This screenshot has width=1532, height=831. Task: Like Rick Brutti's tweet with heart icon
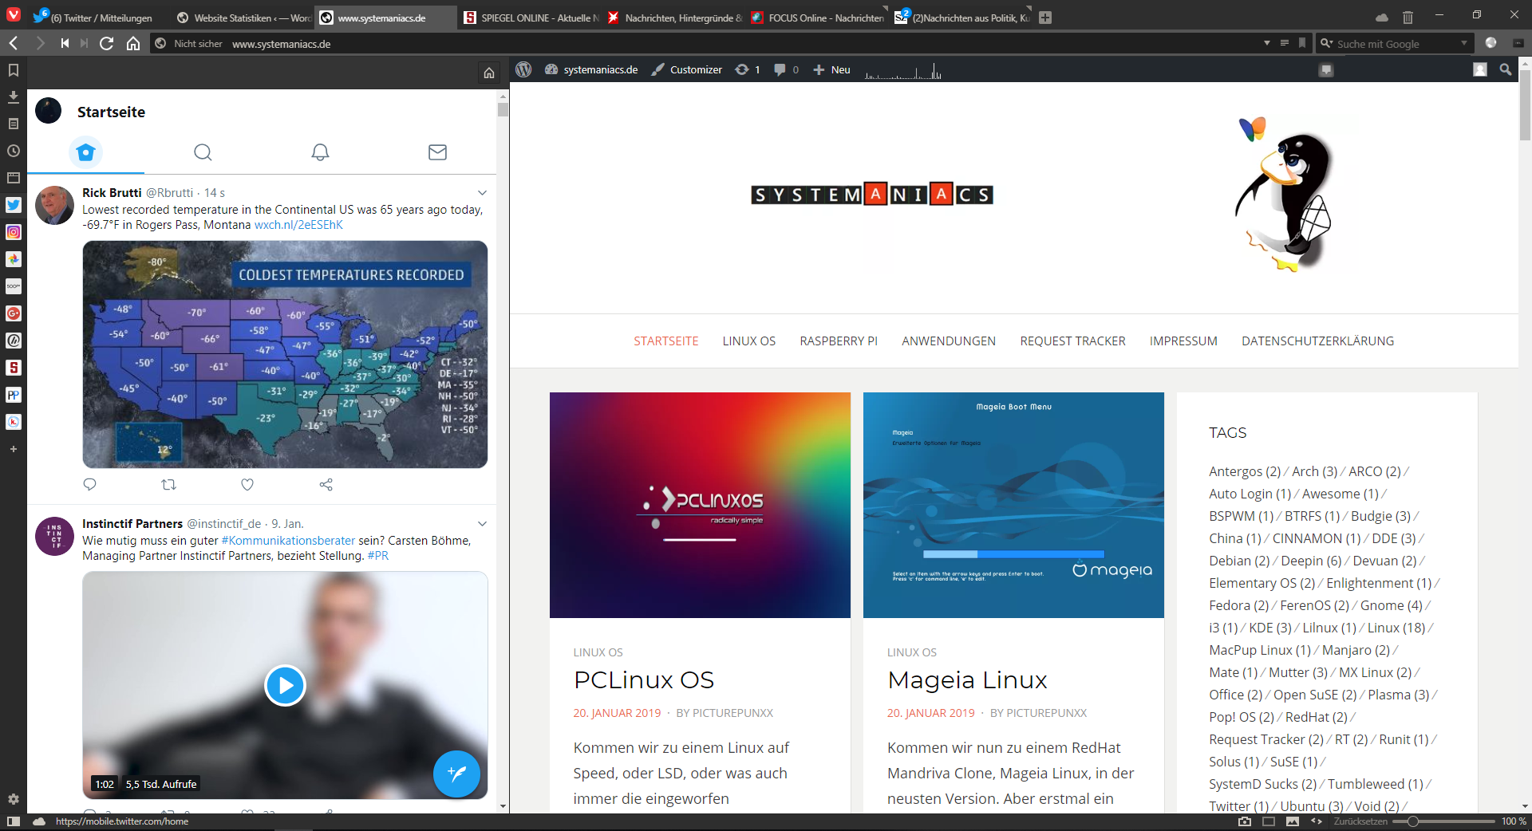click(247, 484)
